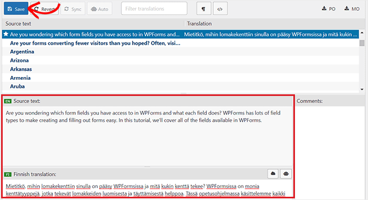Screen dimensions: 368x200
Task: Click the Filter translations search field
Action: 154,9
